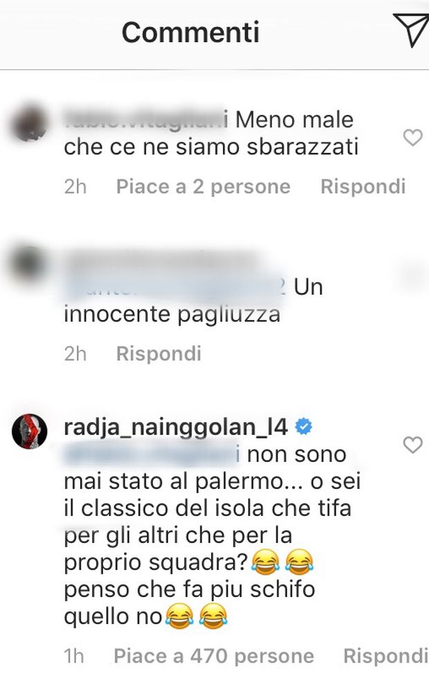Screen dimensions: 429x673
Task: Tap 2h timestamp on first comment
Action: 75,187
